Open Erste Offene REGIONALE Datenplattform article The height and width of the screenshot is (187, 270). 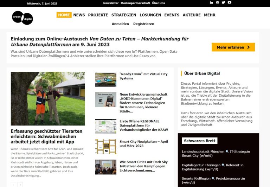click(x=143, y=125)
